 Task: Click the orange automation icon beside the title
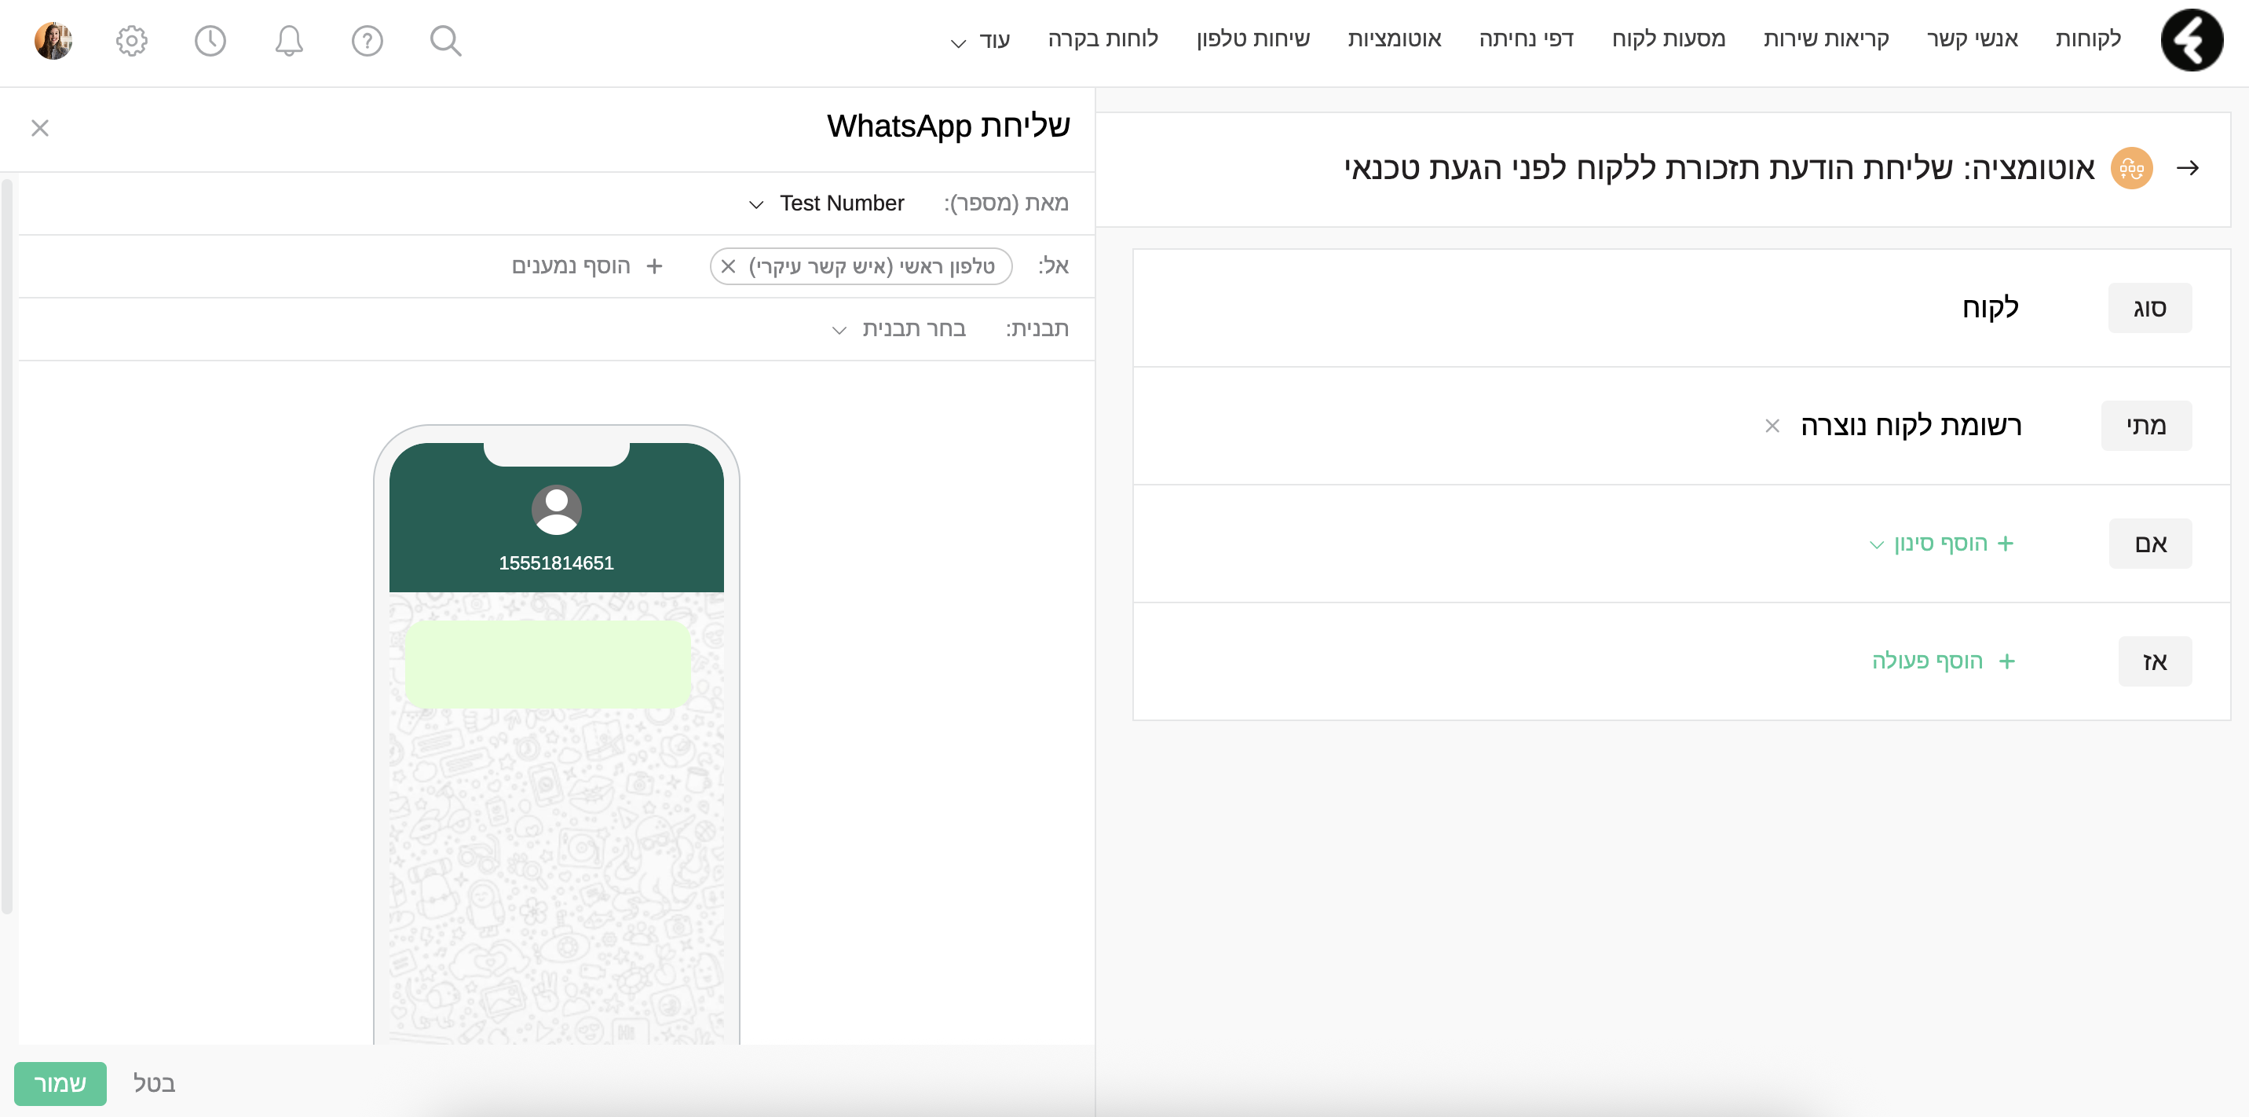point(2131,167)
